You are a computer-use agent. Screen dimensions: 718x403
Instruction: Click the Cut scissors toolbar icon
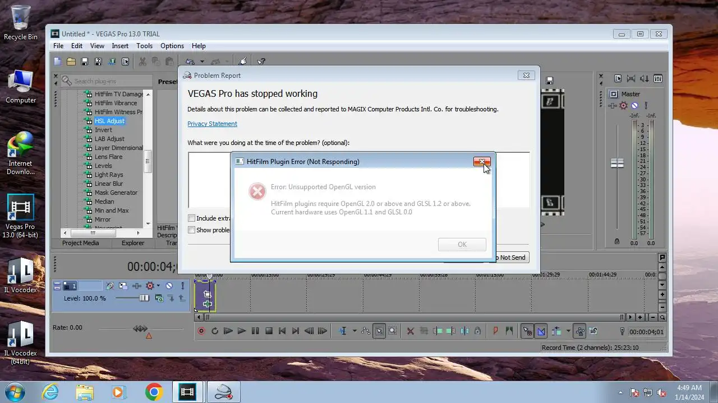click(x=142, y=62)
